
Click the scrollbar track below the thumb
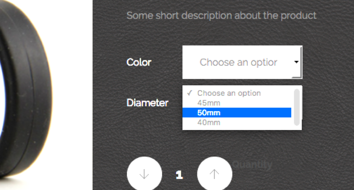point(297,127)
